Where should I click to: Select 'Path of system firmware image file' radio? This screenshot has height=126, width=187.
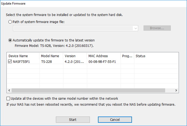click(11, 22)
